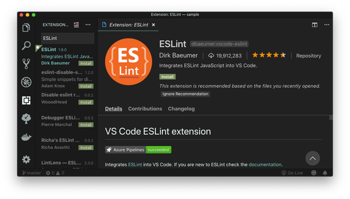This screenshot has height=199, width=350.
Task: Install ESLint from the details page
Action: [x=167, y=77]
